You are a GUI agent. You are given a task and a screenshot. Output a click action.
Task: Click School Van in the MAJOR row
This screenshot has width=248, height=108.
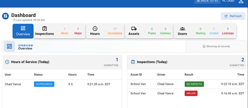point(138,93)
